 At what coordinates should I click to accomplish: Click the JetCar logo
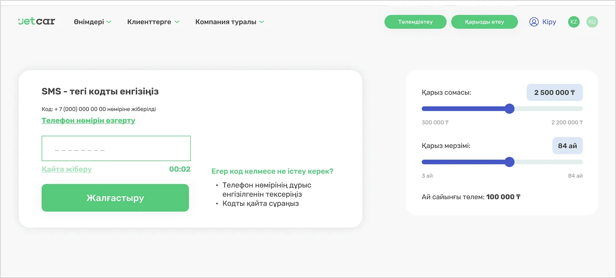[36, 21]
